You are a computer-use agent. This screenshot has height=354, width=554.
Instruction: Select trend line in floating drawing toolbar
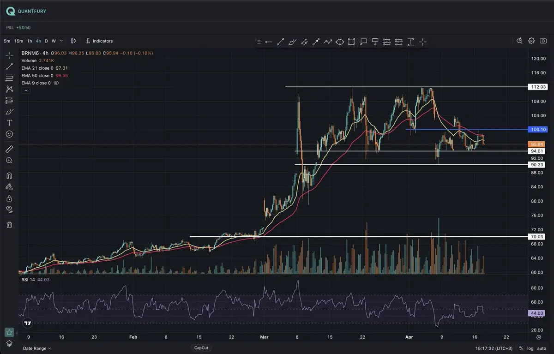(280, 42)
